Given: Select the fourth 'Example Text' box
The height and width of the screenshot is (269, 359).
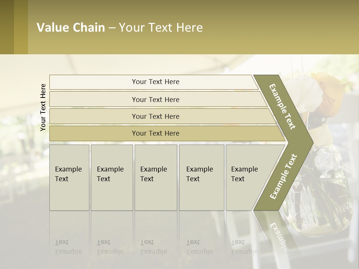Looking at the screenshot, I should click(201, 177).
